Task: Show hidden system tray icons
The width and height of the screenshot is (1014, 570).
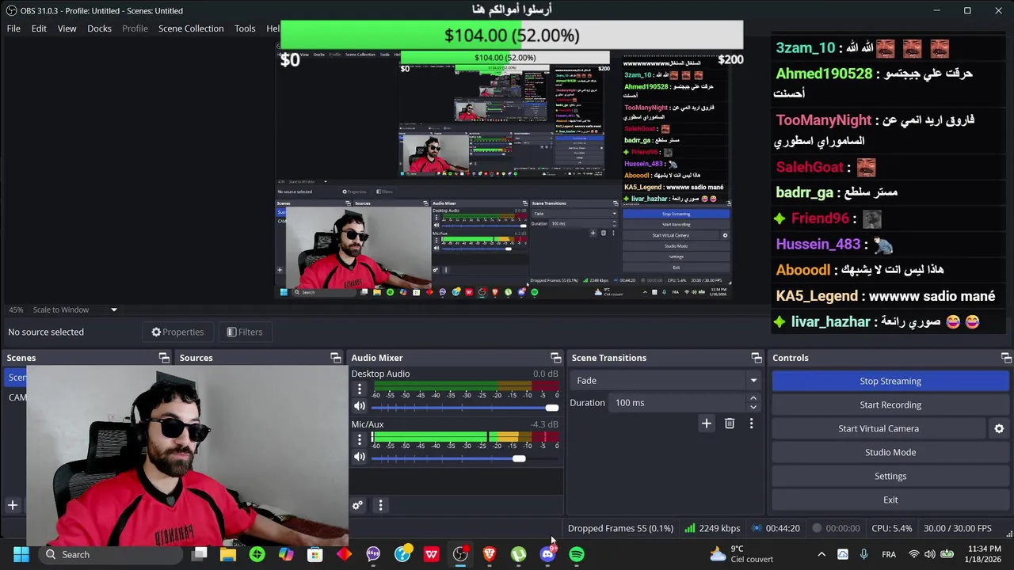Action: (821, 554)
